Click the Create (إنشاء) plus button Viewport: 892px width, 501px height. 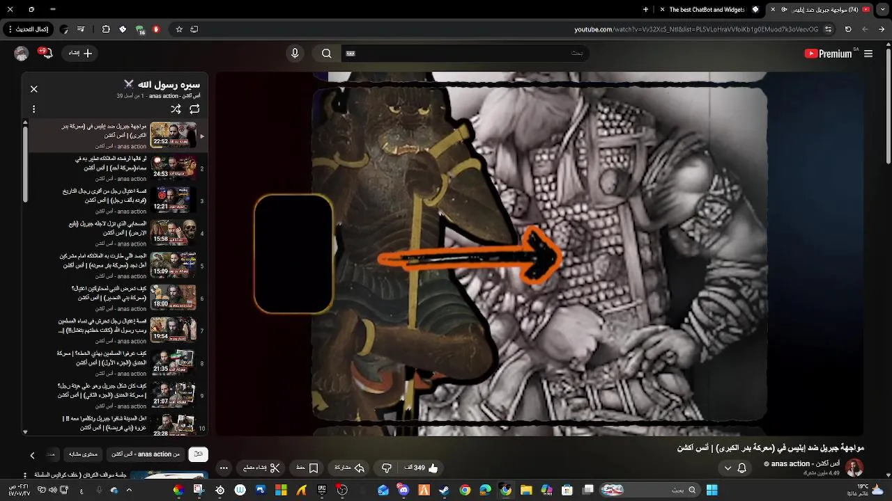tap(80, 53)
